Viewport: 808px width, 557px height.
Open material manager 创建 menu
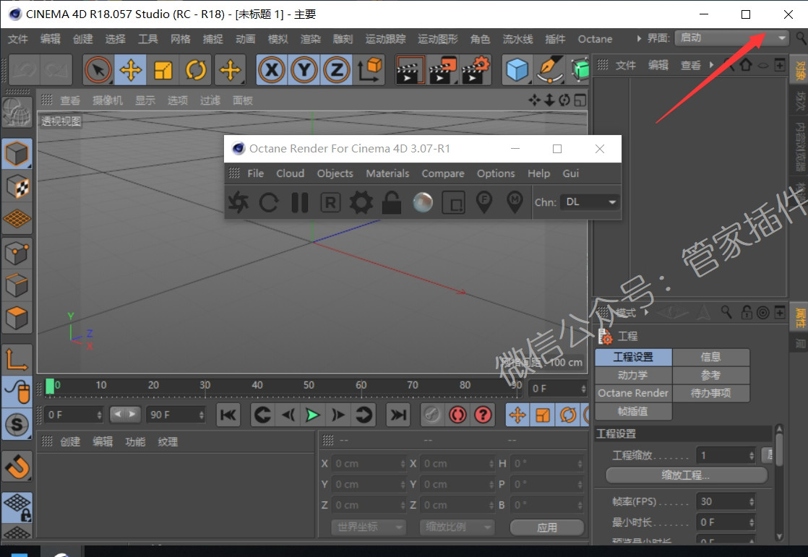point(70,441)
